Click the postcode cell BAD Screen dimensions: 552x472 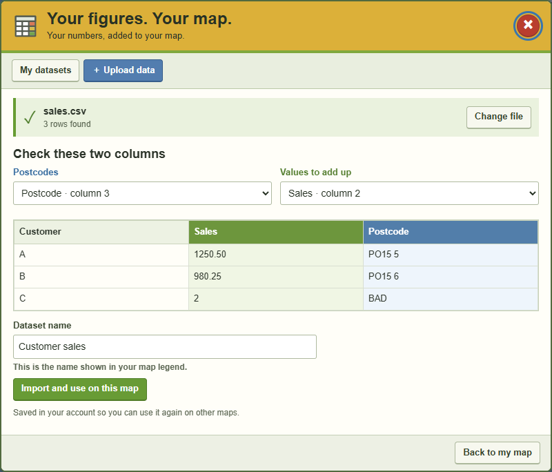[x=451, y=299]
